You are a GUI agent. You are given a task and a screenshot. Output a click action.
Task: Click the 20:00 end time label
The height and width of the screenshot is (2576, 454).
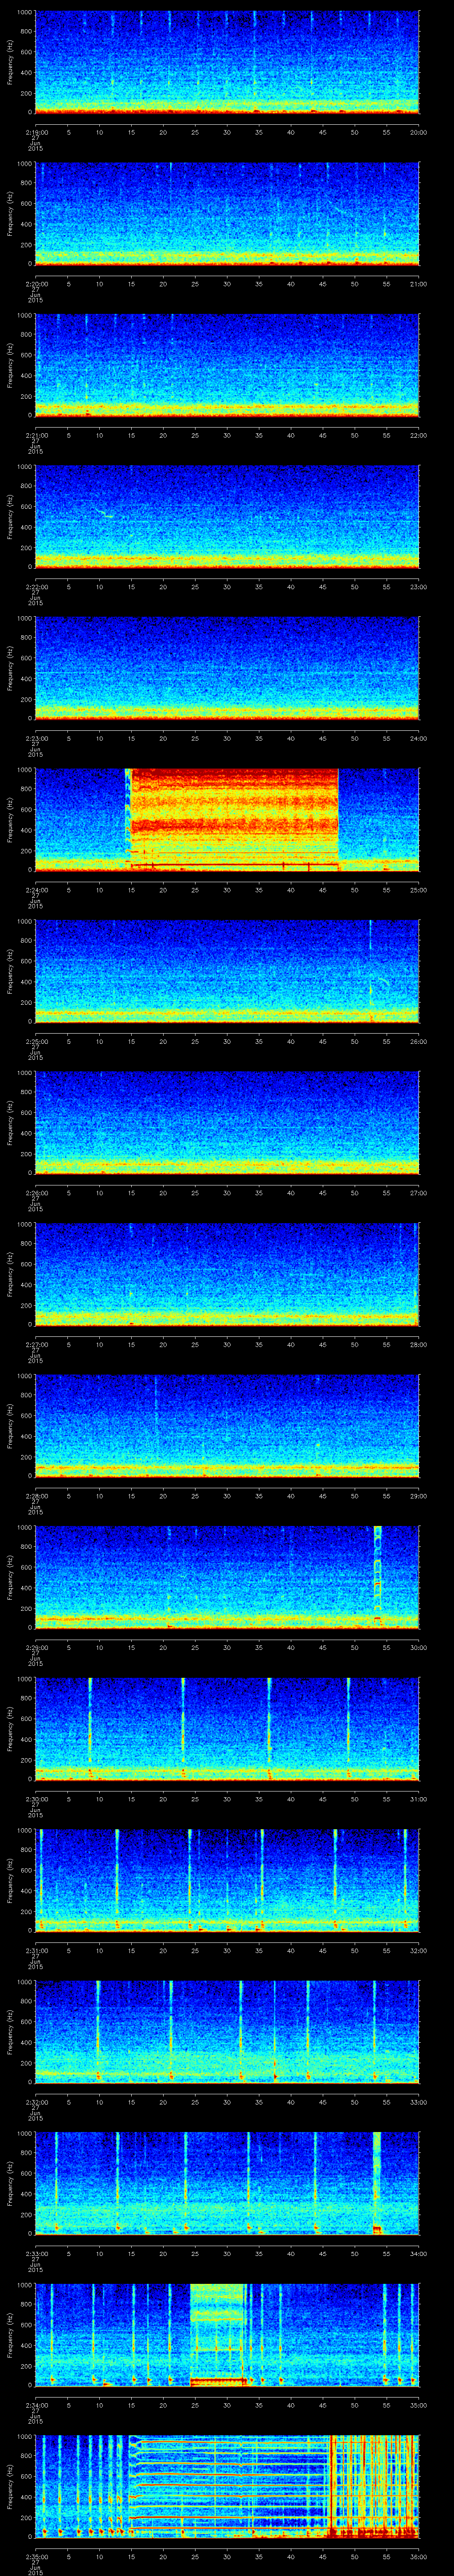(418, 132)
